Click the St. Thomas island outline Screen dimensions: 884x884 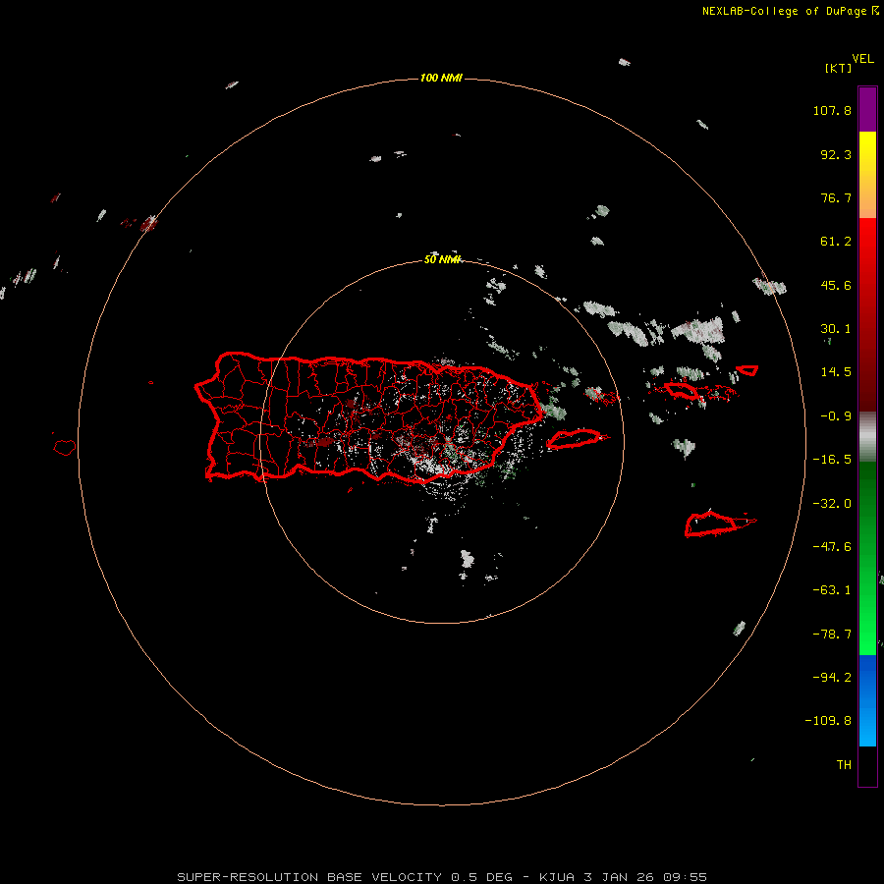[683, 390]
